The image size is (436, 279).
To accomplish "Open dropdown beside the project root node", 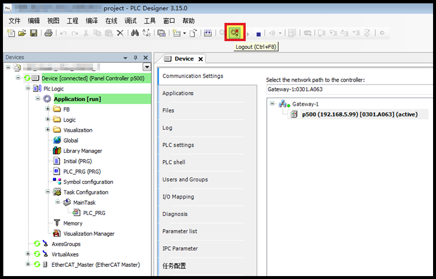I will coord(147,67).
